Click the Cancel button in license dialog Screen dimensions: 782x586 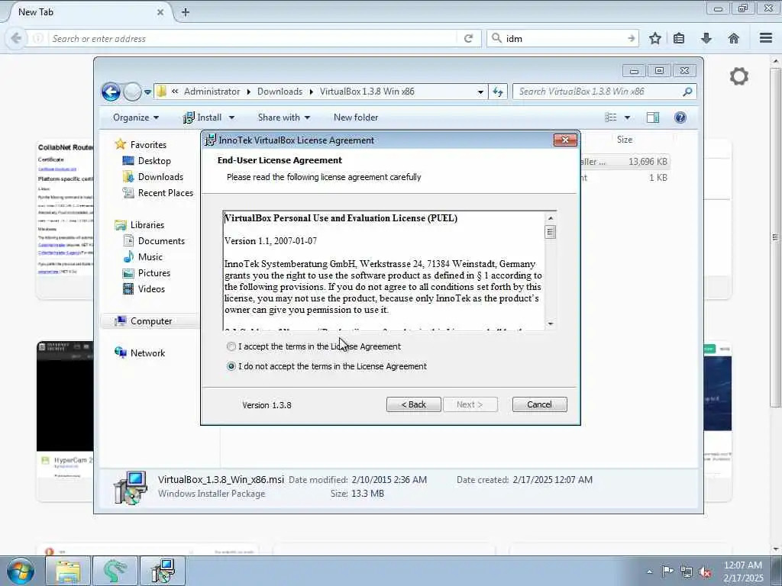[x=539, y=404]
